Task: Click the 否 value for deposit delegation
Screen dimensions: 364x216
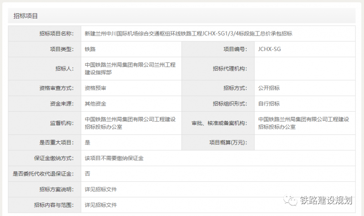Action: coord(88,174)
